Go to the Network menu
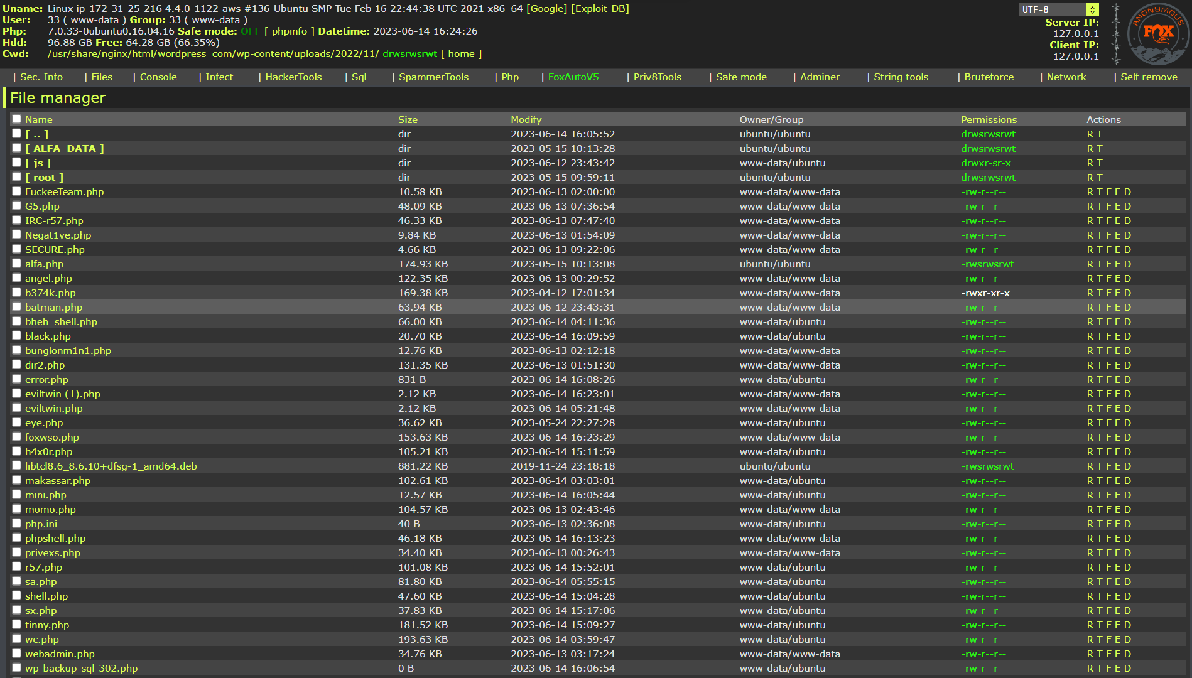 click(1066, 77)
